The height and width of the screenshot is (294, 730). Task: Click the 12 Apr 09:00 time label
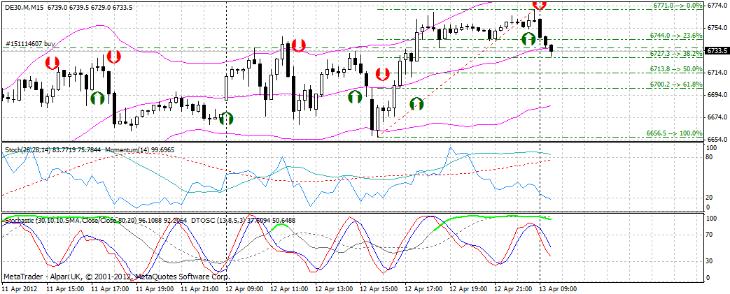[x=243, y=288]
